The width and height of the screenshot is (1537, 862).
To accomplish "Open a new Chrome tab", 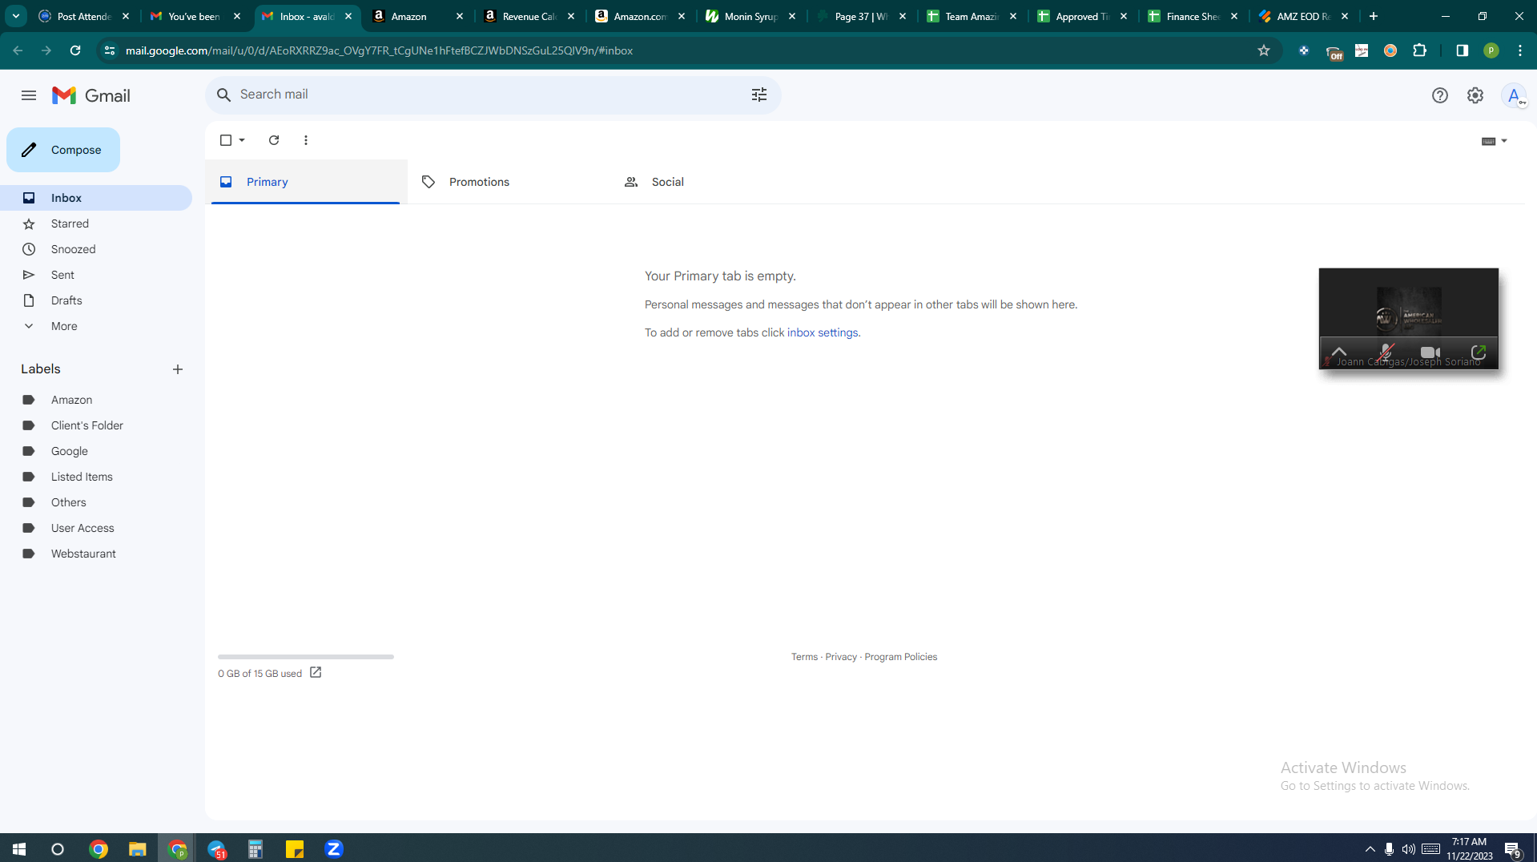I will 1374,16.
